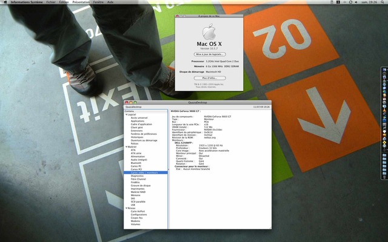Select Alimentation entry
388x242 pixels.
pyautogui.click(x=138, y=156)
